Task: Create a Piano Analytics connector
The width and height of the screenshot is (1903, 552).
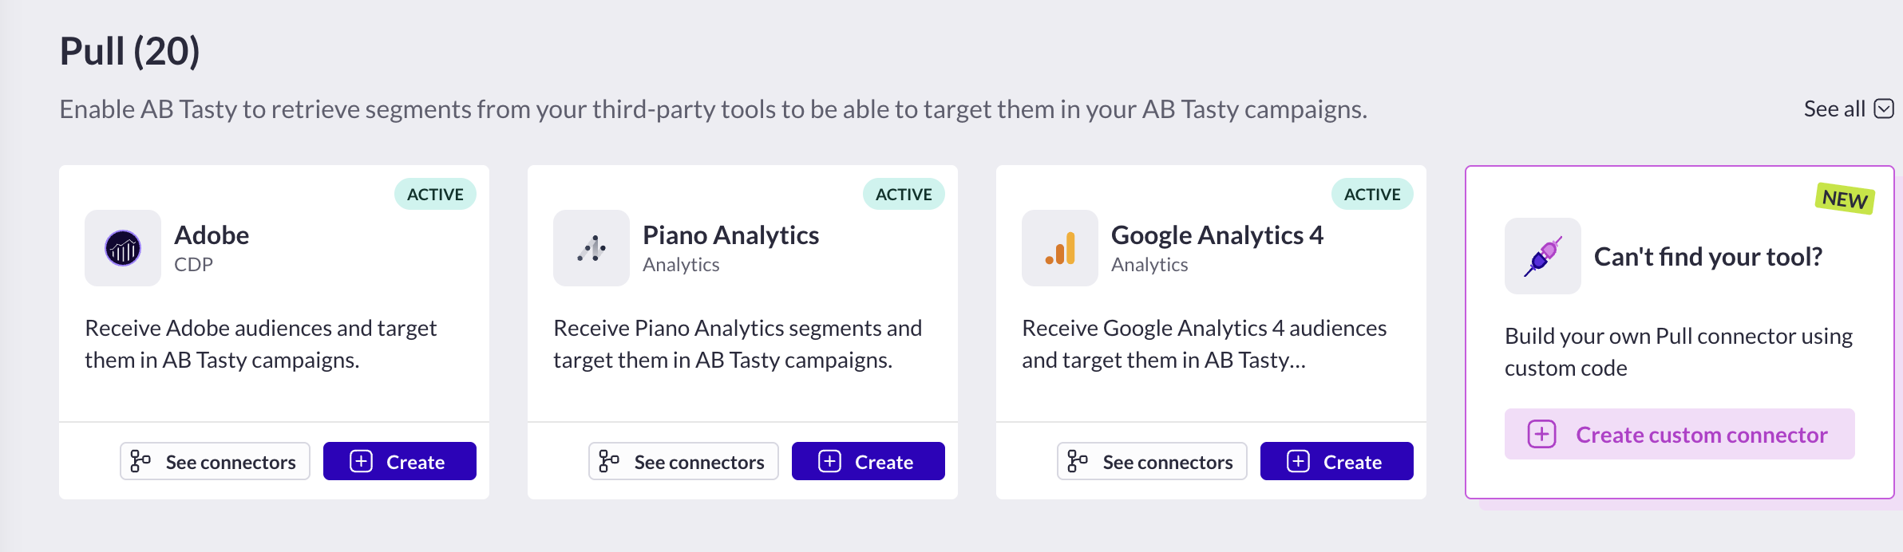Action: pyautogui.click(x=868, y=462)
